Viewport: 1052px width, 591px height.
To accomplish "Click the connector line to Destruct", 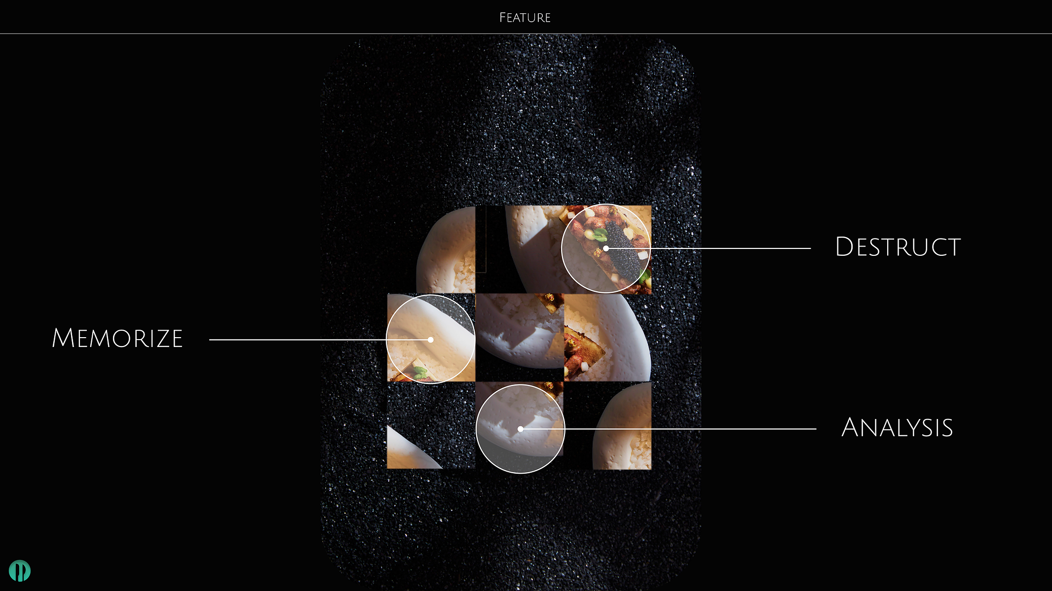I will [x=708, y=248].
